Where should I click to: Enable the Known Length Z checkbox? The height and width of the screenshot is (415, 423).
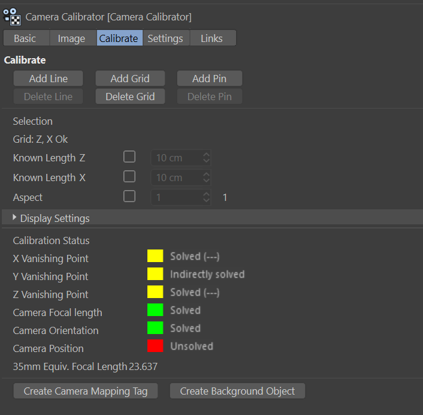click(129, 157)
